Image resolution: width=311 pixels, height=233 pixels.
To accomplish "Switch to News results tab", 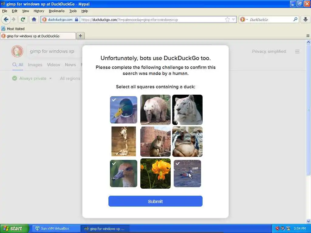I will point(70,65).
